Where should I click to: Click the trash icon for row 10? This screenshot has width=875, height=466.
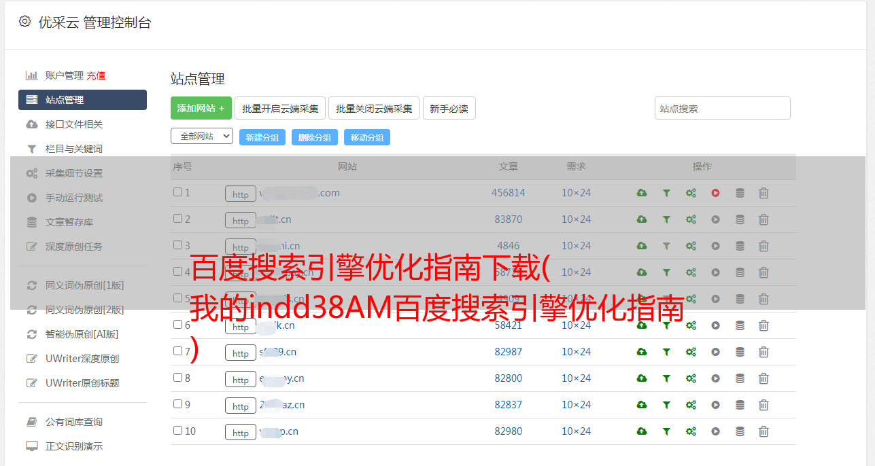[x=764, y=431]
